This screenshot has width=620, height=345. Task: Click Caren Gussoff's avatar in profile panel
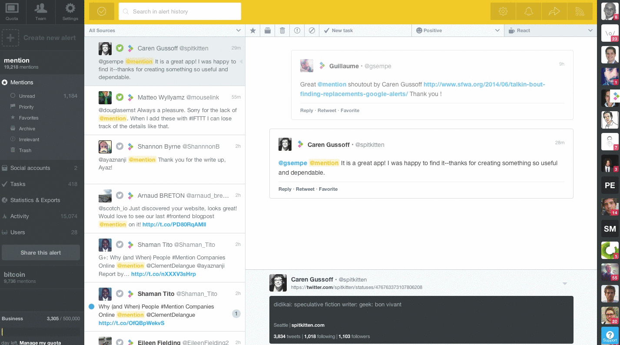click(278, 283)
